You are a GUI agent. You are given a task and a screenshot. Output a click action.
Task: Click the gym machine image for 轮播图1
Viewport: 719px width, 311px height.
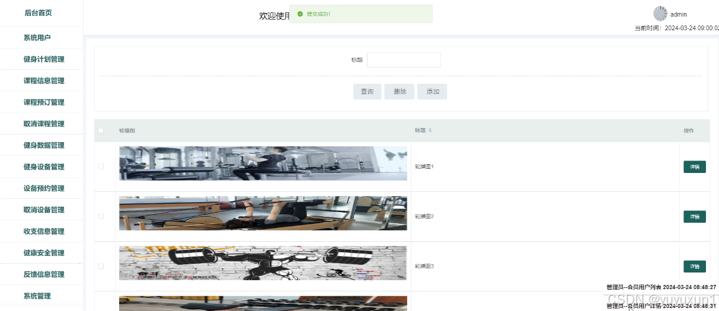263,163
